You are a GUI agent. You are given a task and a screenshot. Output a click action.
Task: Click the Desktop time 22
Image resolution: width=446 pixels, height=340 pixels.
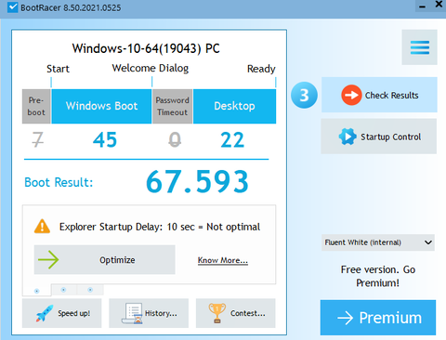232,140
